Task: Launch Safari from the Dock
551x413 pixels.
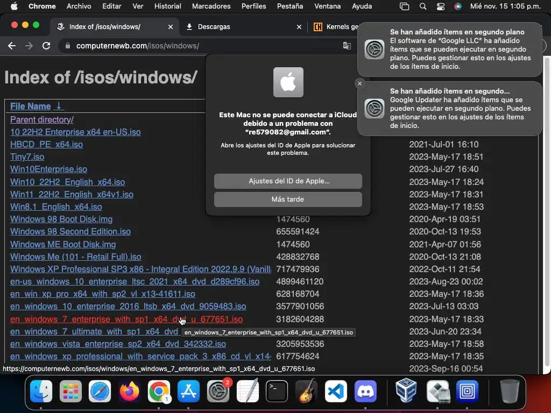Action: tap(100, 391)
